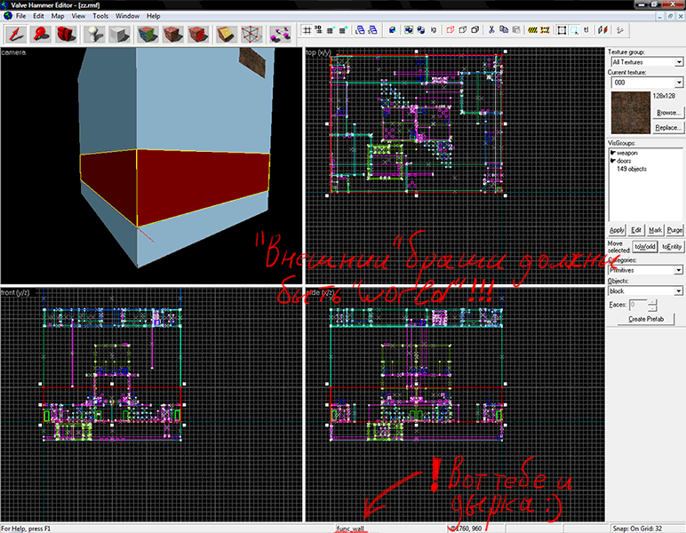Open the Categories Primitives dropdown
Screen dimensions: 686x533
coord(678,270)
